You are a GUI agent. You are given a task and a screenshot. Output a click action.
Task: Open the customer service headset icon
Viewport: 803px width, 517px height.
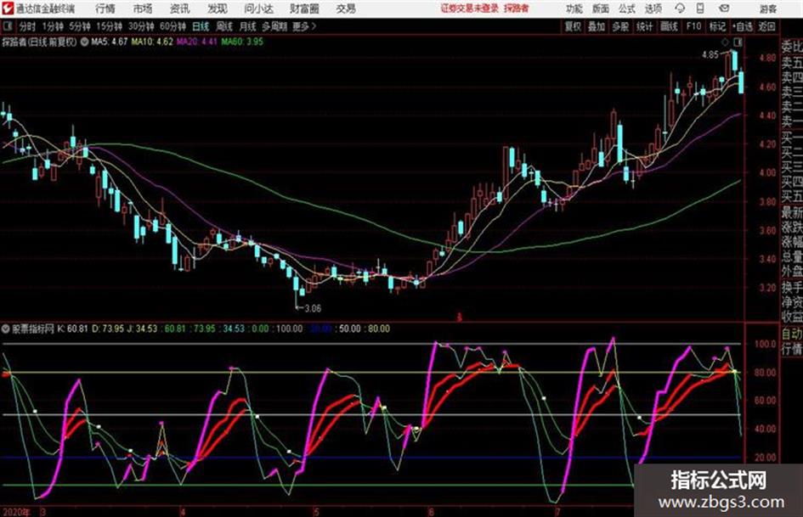(x=680, y=8)
